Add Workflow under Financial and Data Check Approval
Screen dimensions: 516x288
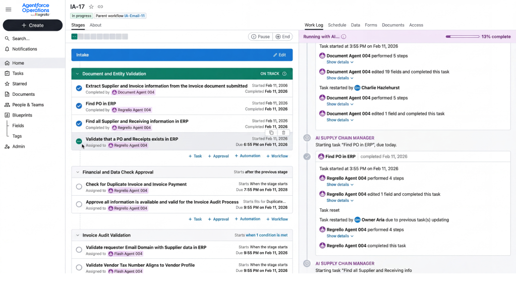[x=277, y=219]
